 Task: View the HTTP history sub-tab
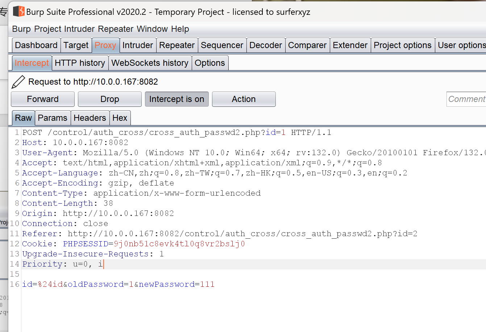80,63
